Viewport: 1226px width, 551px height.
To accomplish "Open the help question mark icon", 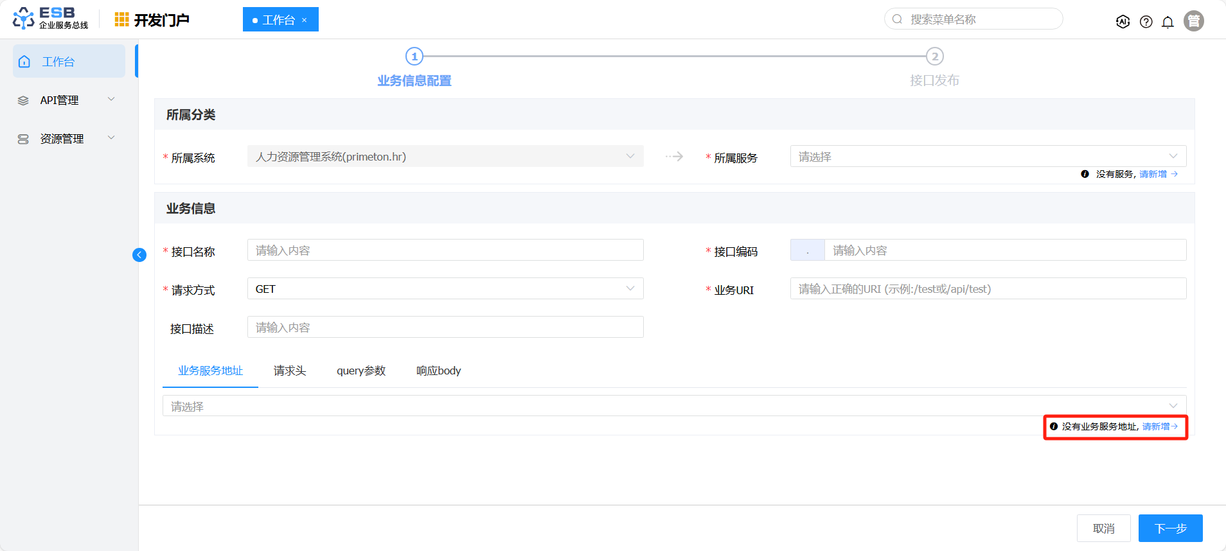I will tap(1146, 22).
